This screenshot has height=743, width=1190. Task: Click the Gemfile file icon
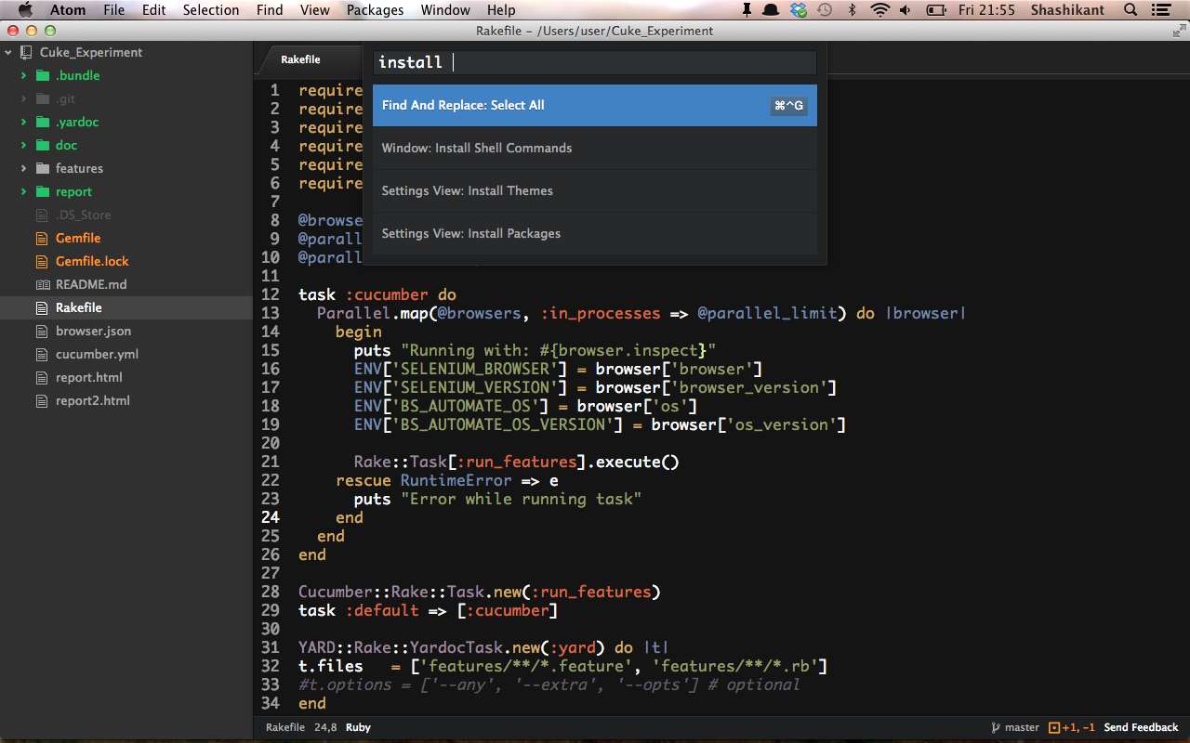pos(42,238)
